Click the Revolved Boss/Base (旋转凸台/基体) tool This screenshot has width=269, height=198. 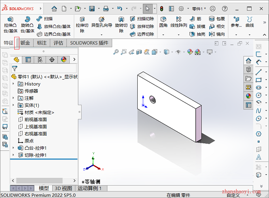click(x=27, y=25)
